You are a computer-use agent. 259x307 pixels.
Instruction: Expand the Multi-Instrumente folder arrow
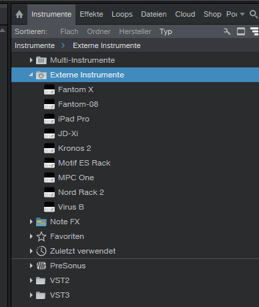[31, 60]
